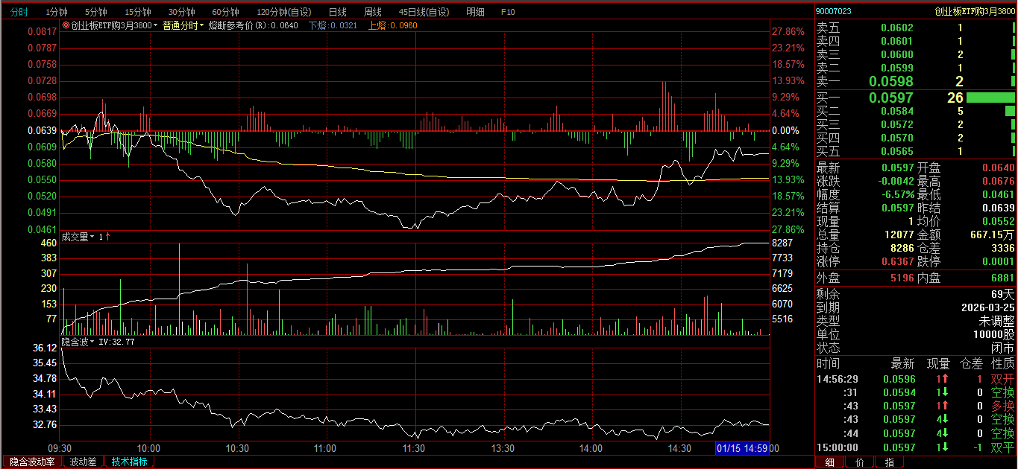
Task: Open the 技术指标 bottom tab
Action: 129,462
